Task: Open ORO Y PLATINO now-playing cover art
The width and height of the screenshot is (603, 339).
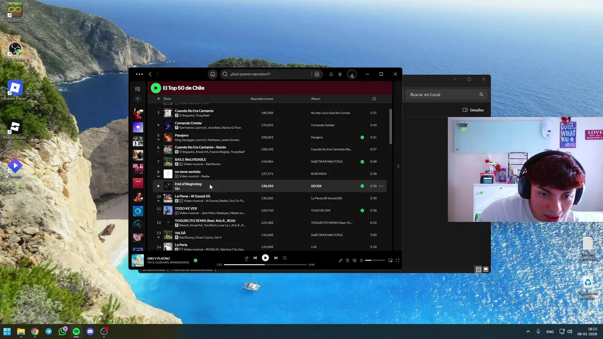Action: [x=138, y=260]
